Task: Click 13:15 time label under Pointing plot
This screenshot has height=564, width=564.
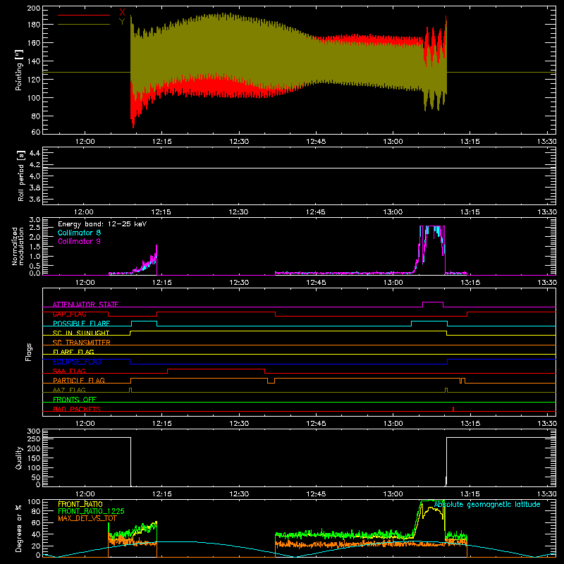Action: click(x=470, y=142)
